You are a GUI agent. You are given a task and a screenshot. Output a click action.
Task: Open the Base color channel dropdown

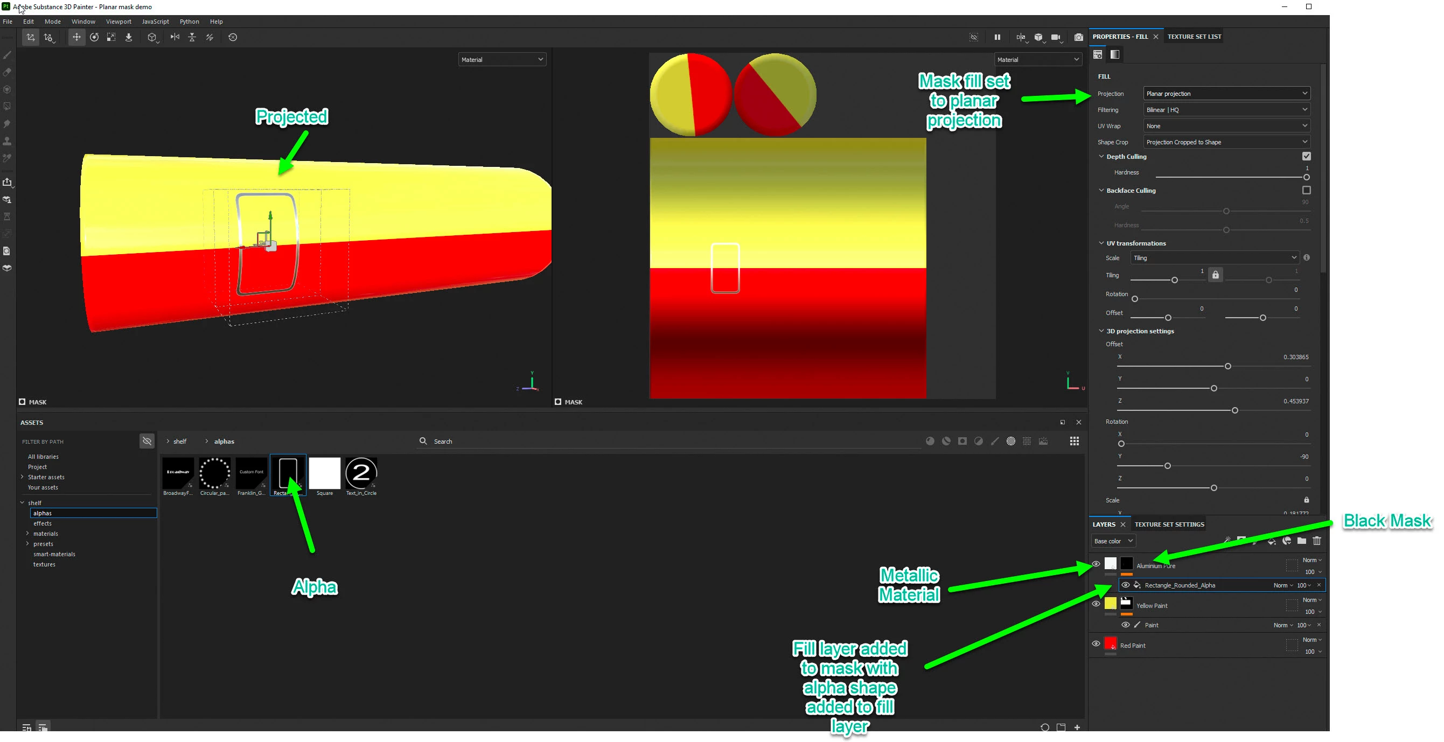pos(1113,541)
